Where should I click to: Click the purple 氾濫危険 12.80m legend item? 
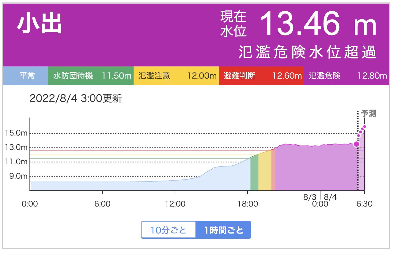pos(347,76)
